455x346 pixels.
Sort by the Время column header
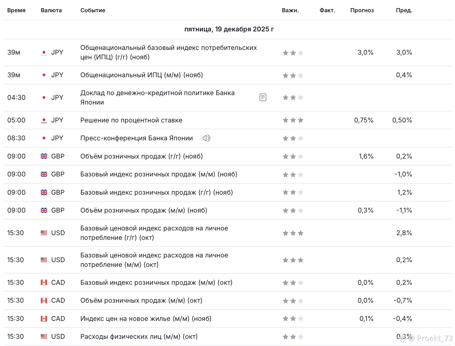[16, 10]
